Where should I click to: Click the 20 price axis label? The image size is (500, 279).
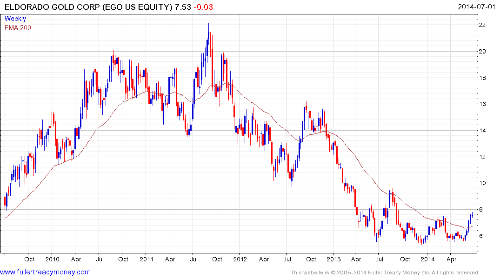click(482, 51)
